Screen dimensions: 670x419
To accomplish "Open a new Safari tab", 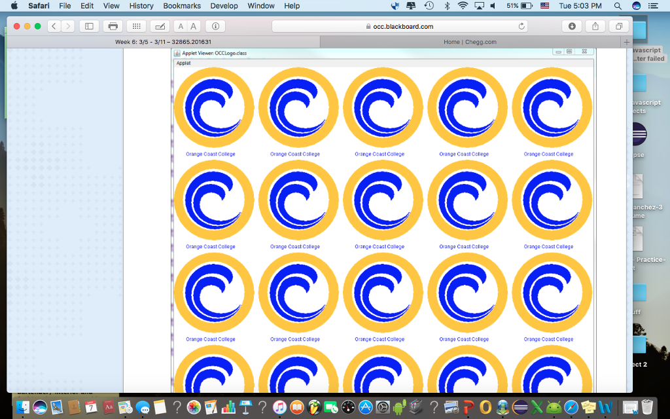I will (x=626, y=41).
